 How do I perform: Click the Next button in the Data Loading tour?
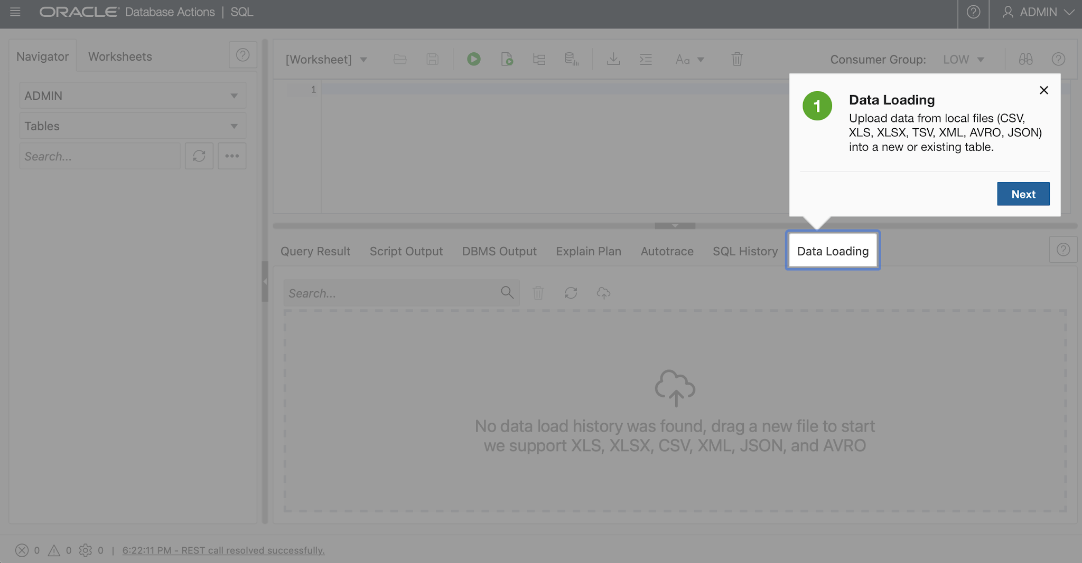click(1023, 194)
